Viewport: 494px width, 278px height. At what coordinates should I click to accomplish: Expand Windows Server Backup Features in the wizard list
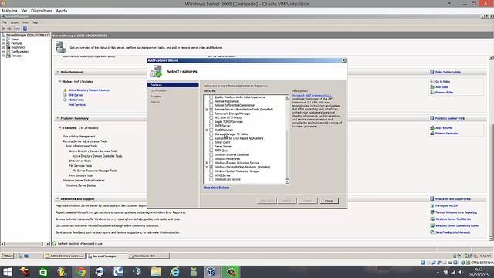click(x=207, y=167)
